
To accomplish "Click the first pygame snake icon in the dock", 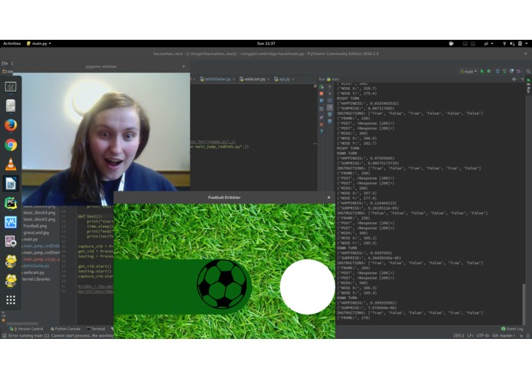I will [x=11, y=262].
